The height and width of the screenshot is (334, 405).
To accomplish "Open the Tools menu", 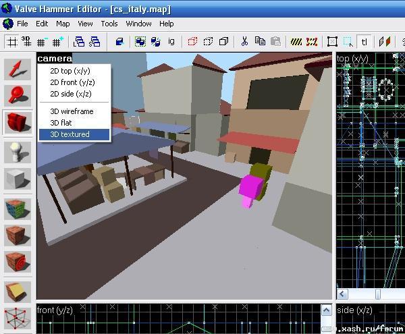I will [109, 24].
